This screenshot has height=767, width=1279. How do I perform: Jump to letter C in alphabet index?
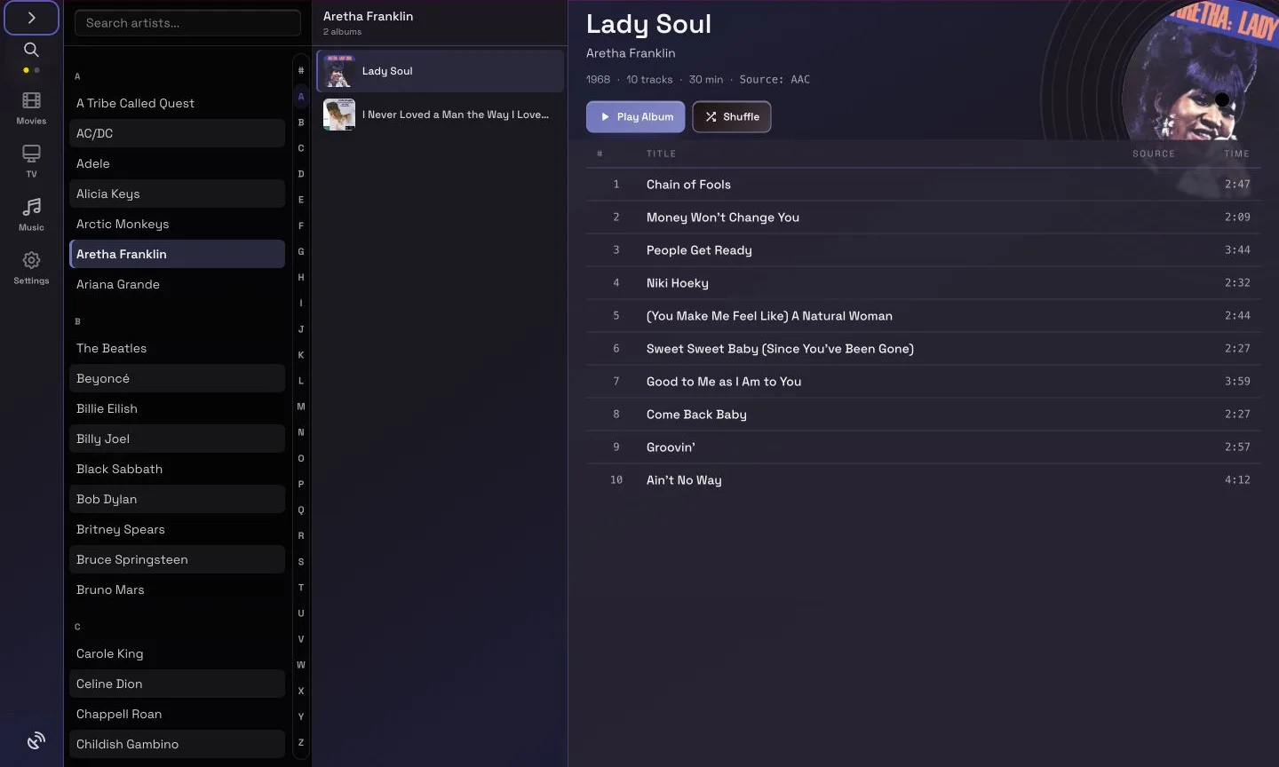pyautogui.click(x=301, y=148)
